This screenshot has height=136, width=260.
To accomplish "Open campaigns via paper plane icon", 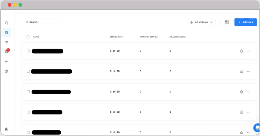I will tap(6, 42).
